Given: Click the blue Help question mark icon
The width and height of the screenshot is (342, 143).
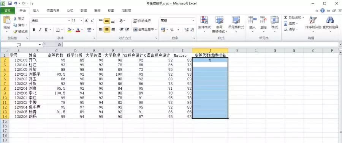Looking at the screenshot, I should [x=323, y=11].
